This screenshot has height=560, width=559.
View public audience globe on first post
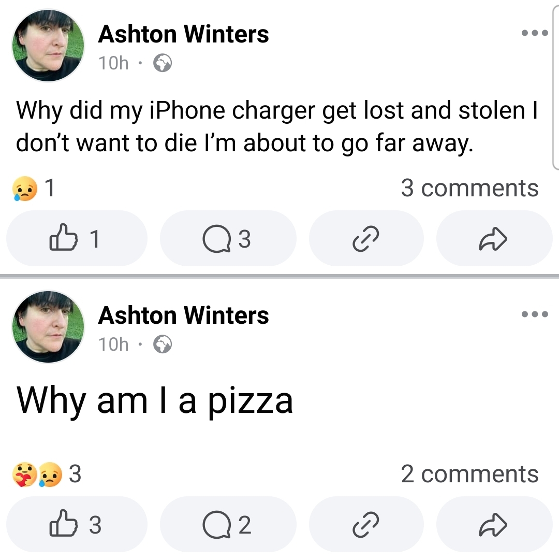(x=163, y=63)
